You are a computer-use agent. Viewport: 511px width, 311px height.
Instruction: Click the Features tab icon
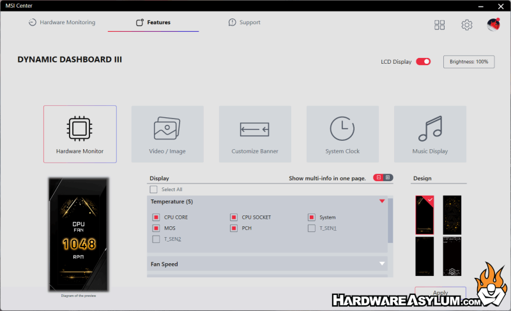pos(140,22)
